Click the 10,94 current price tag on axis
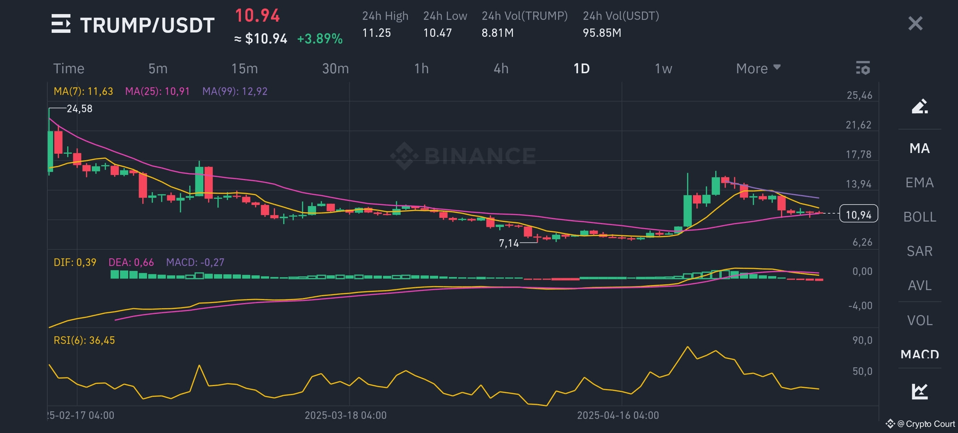 [x=858, y=214]
